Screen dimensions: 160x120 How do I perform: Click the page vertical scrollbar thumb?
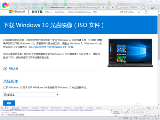pos(159,37)
